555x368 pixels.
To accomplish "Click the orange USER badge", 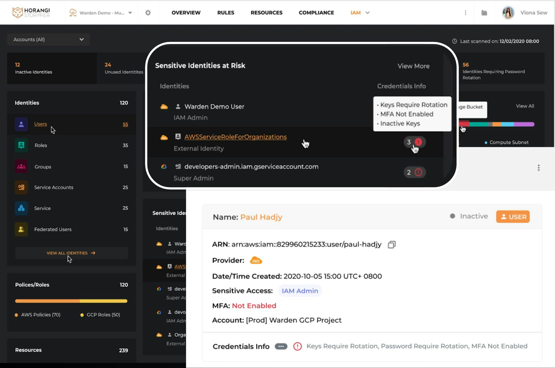I will (x=513, y=217).
